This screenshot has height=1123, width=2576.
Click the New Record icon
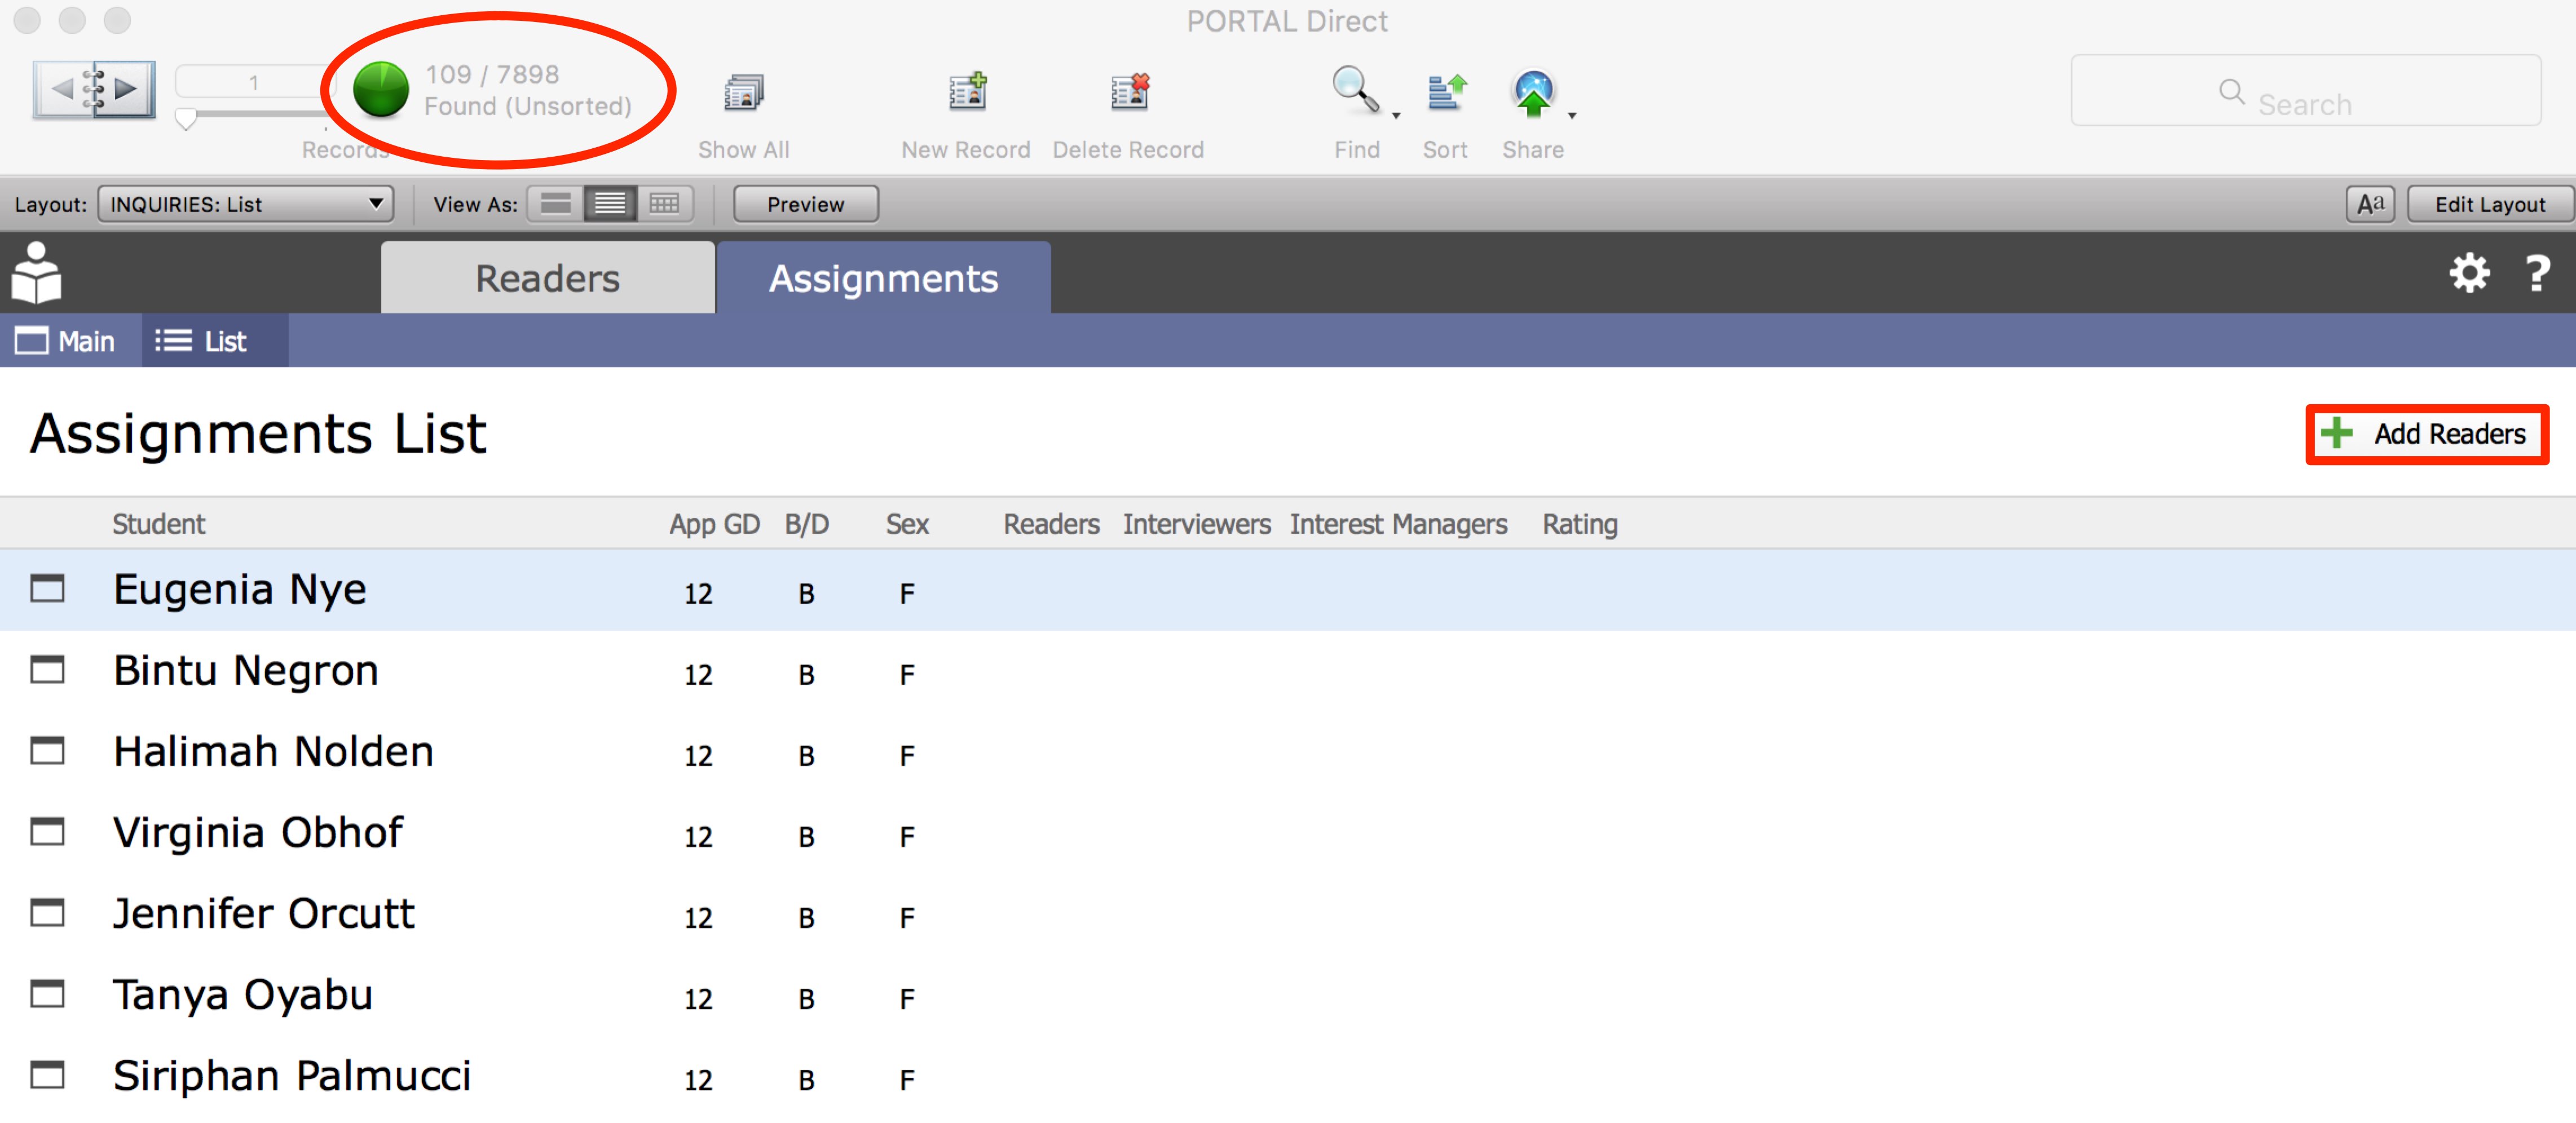click(966, 93)
